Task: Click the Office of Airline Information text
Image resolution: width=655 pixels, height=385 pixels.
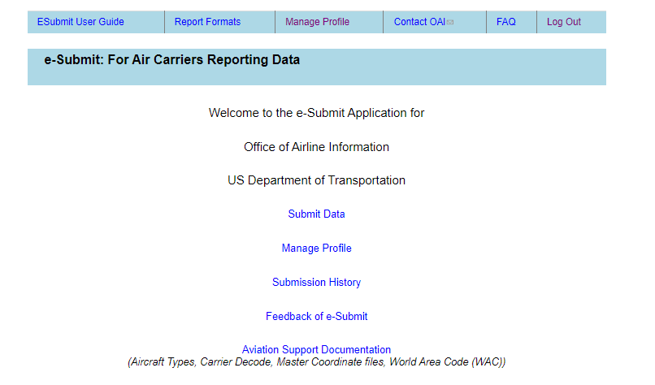Action: click(317, 147)
